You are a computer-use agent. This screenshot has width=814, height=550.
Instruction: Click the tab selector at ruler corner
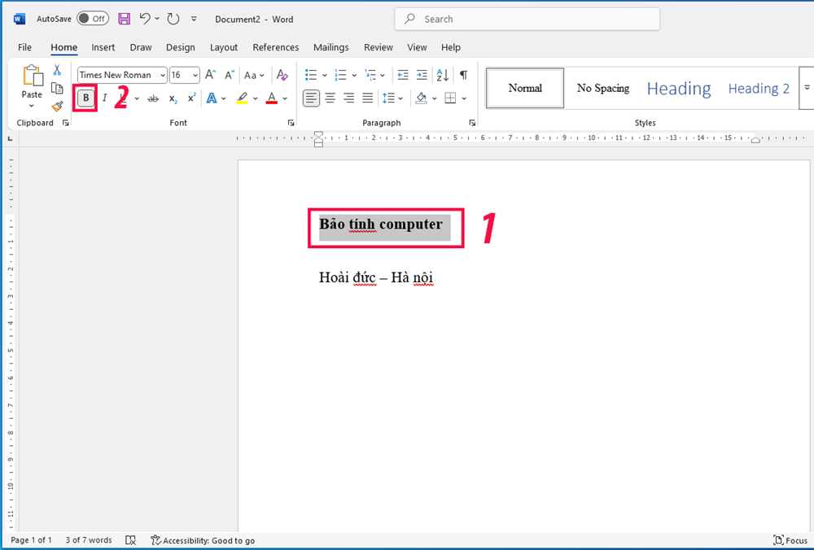pos(10,138)
